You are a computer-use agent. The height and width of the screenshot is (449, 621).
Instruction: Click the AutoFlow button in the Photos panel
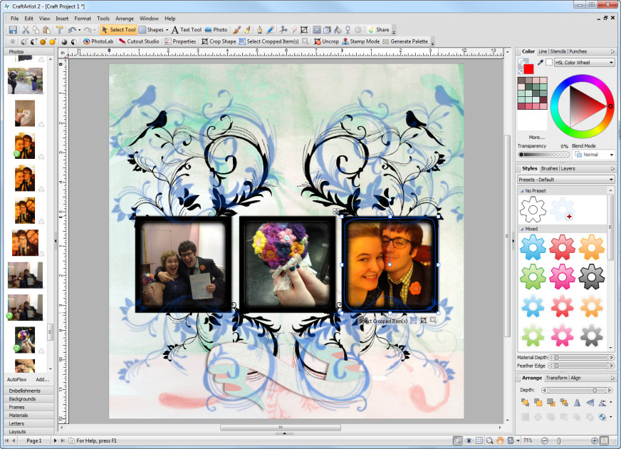(x=17, y=379)
